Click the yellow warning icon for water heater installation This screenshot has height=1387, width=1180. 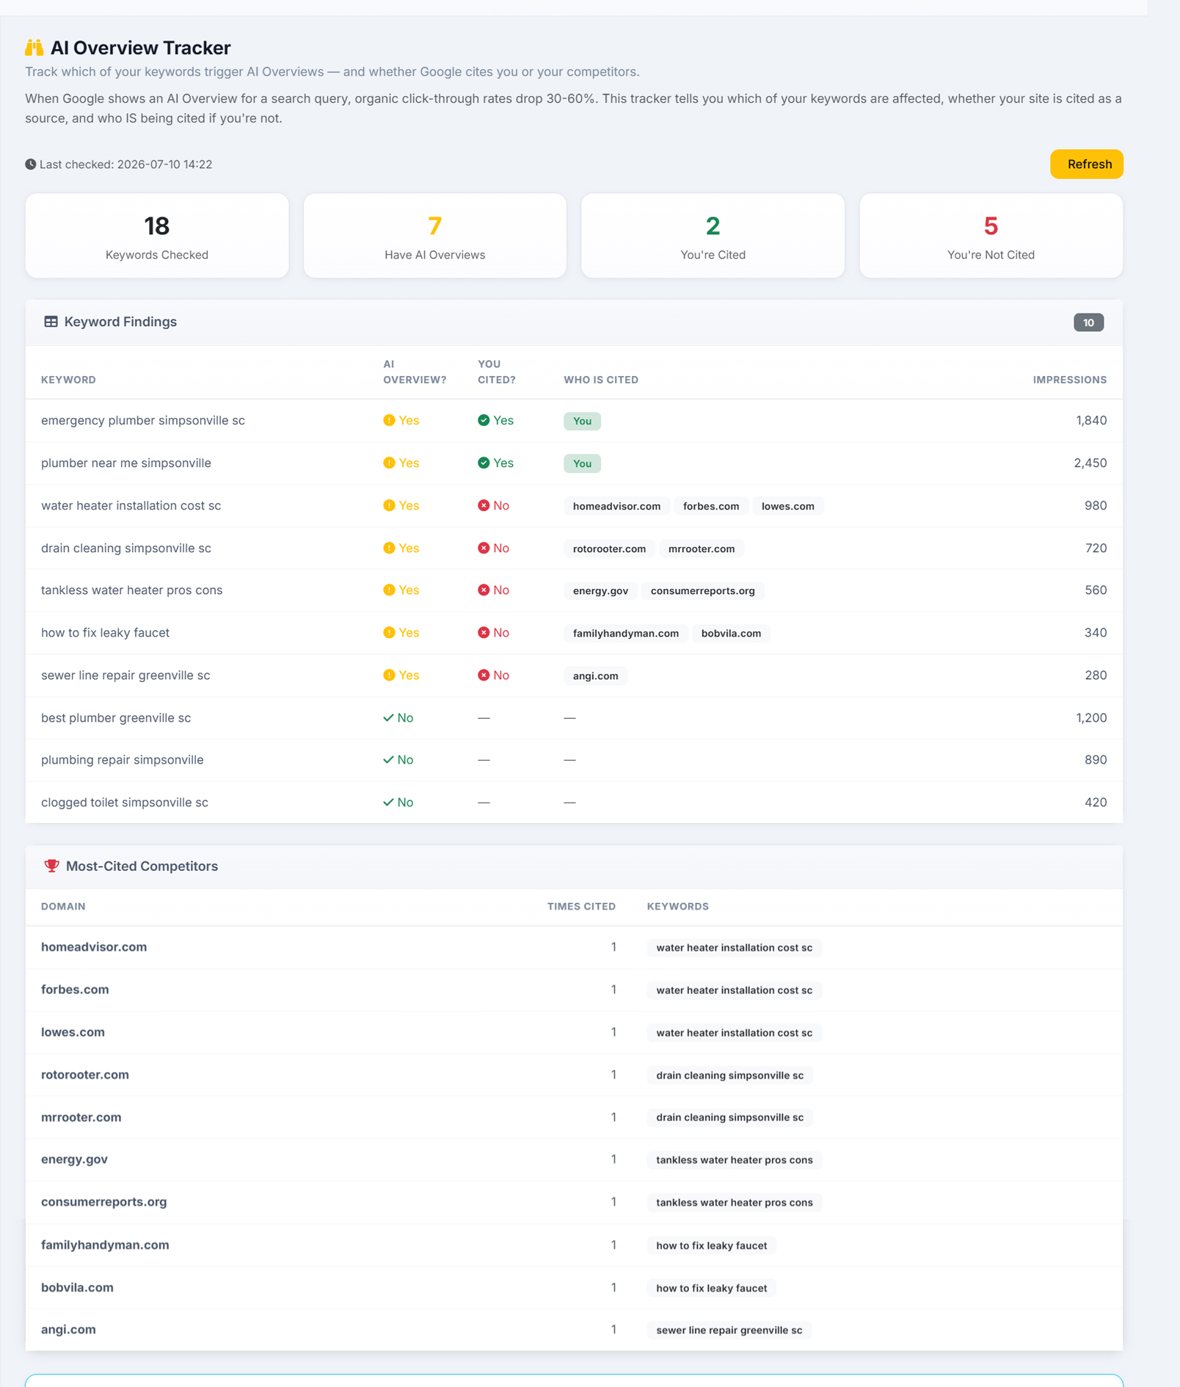coord(389,505)
